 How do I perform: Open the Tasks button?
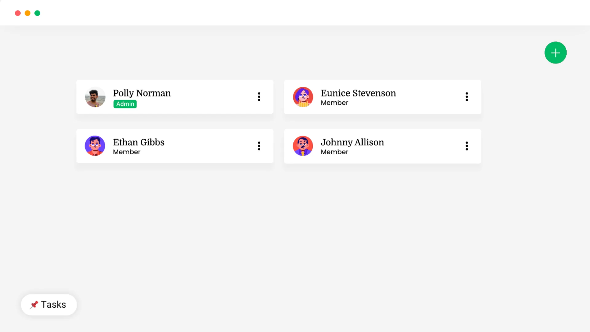(x=49, y=305)
